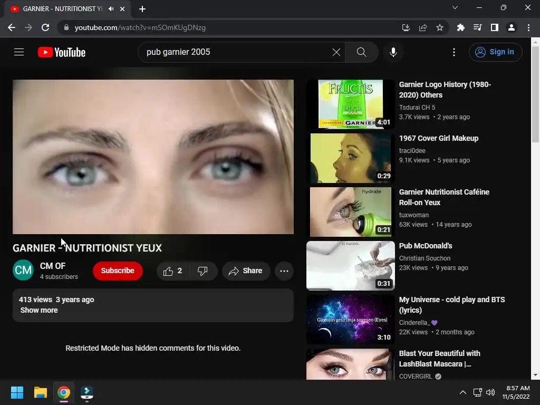
Task: Go forward with the browser arrow
Action: pyautogui.click(x=28, y=27)
